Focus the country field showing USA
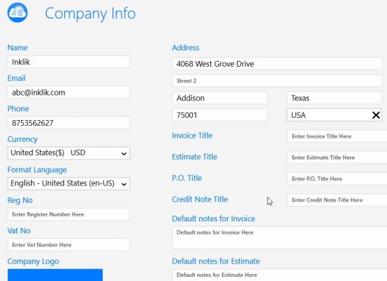This screenshot has width=387, height=281. click(334, 115)
